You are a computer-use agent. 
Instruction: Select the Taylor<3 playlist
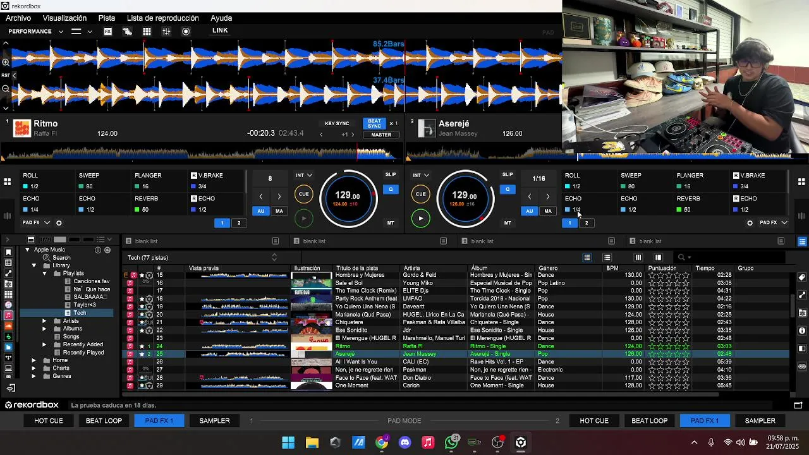click(85, 305)
